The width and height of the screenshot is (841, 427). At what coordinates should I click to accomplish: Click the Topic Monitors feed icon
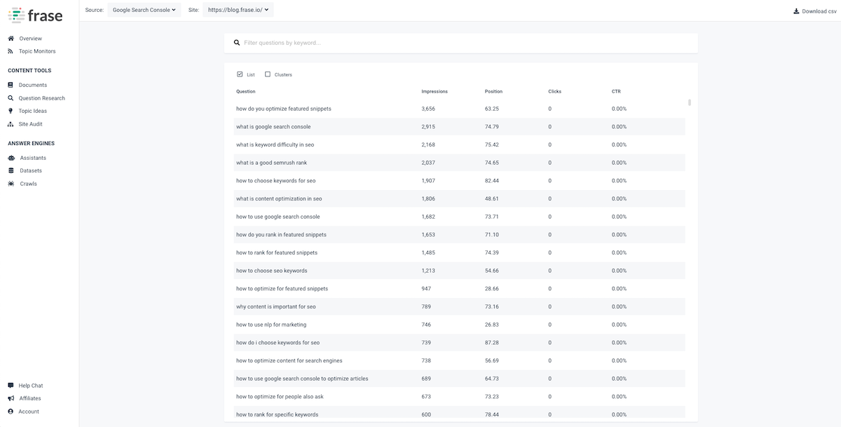[x=11, y=51]
